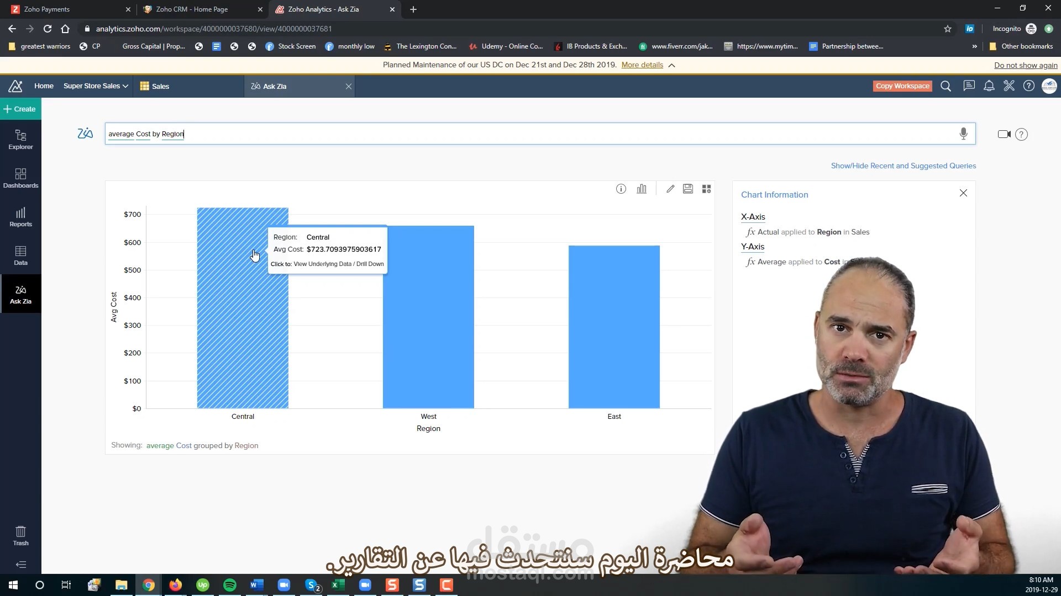The image size is (1061, 596).
Task: Open the comments chat icon in header
Action: (x=969, y=86)
